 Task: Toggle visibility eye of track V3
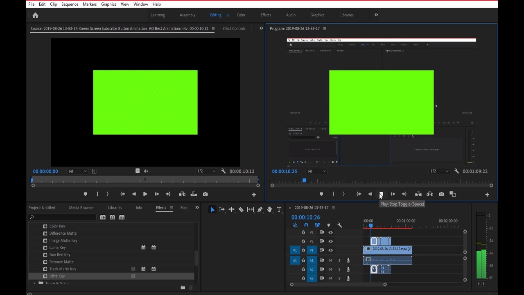pos(331,232)
